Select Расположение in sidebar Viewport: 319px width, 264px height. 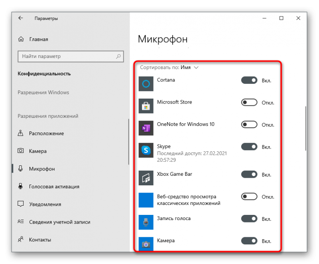[x=46, y=133]
